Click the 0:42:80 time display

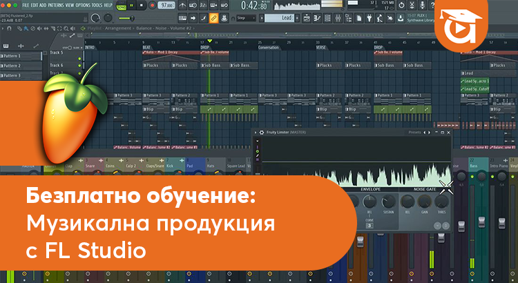click(253, 6)
